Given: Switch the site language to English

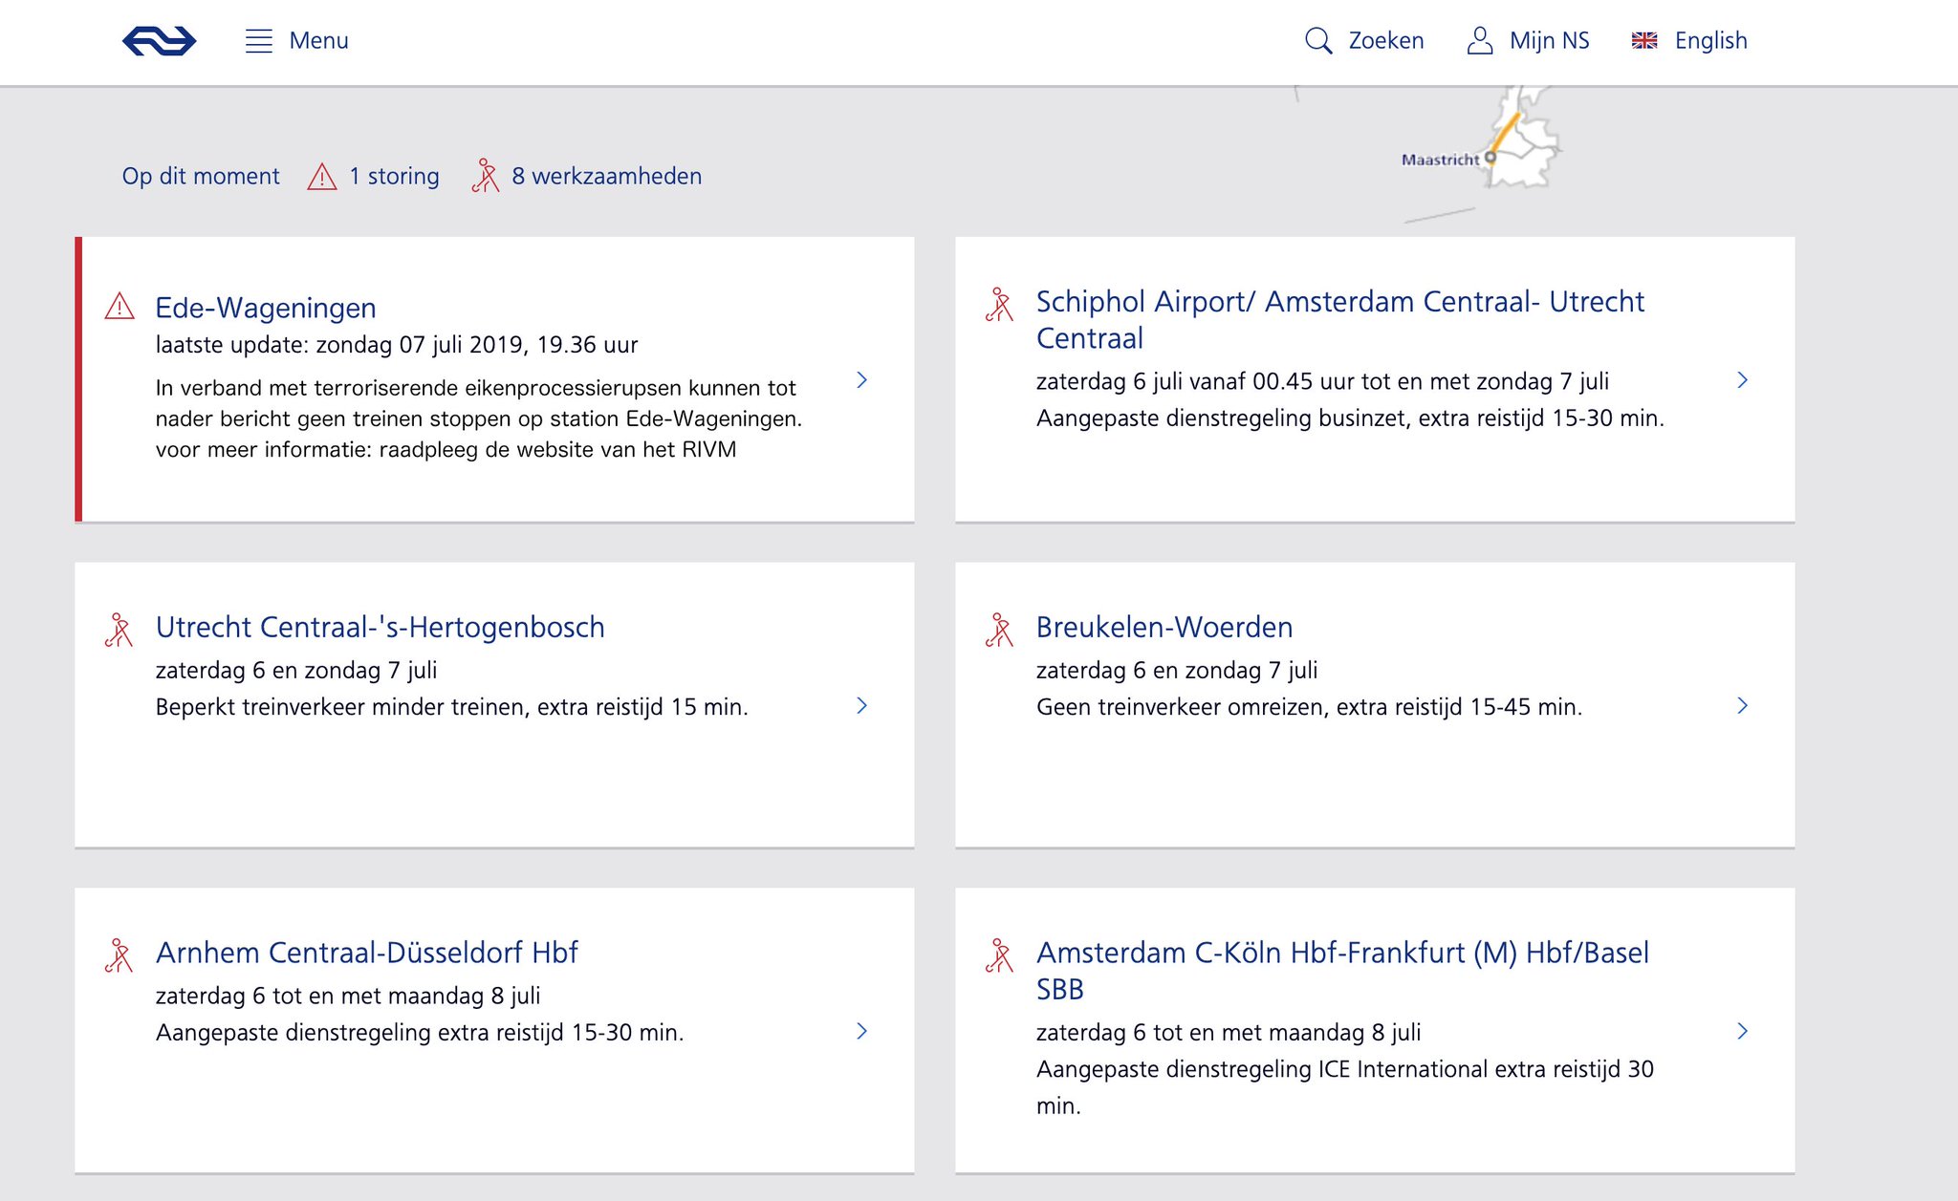Looking at the screenshot, I should point(1710,41).
